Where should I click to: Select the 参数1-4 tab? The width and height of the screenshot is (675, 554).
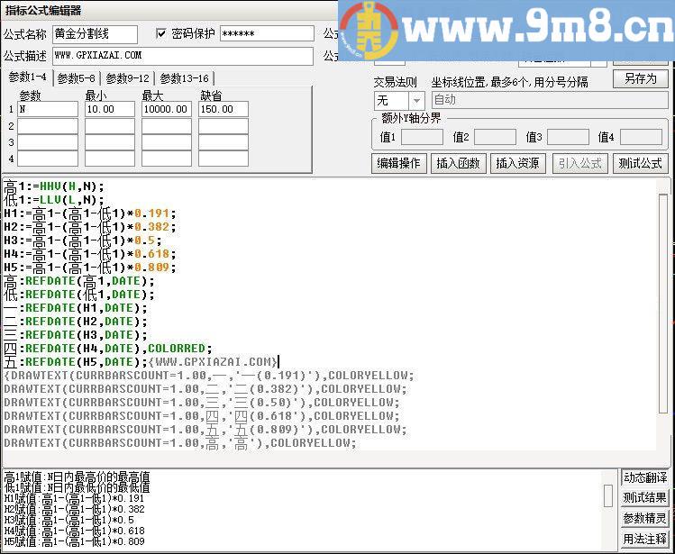coord(27,78)
